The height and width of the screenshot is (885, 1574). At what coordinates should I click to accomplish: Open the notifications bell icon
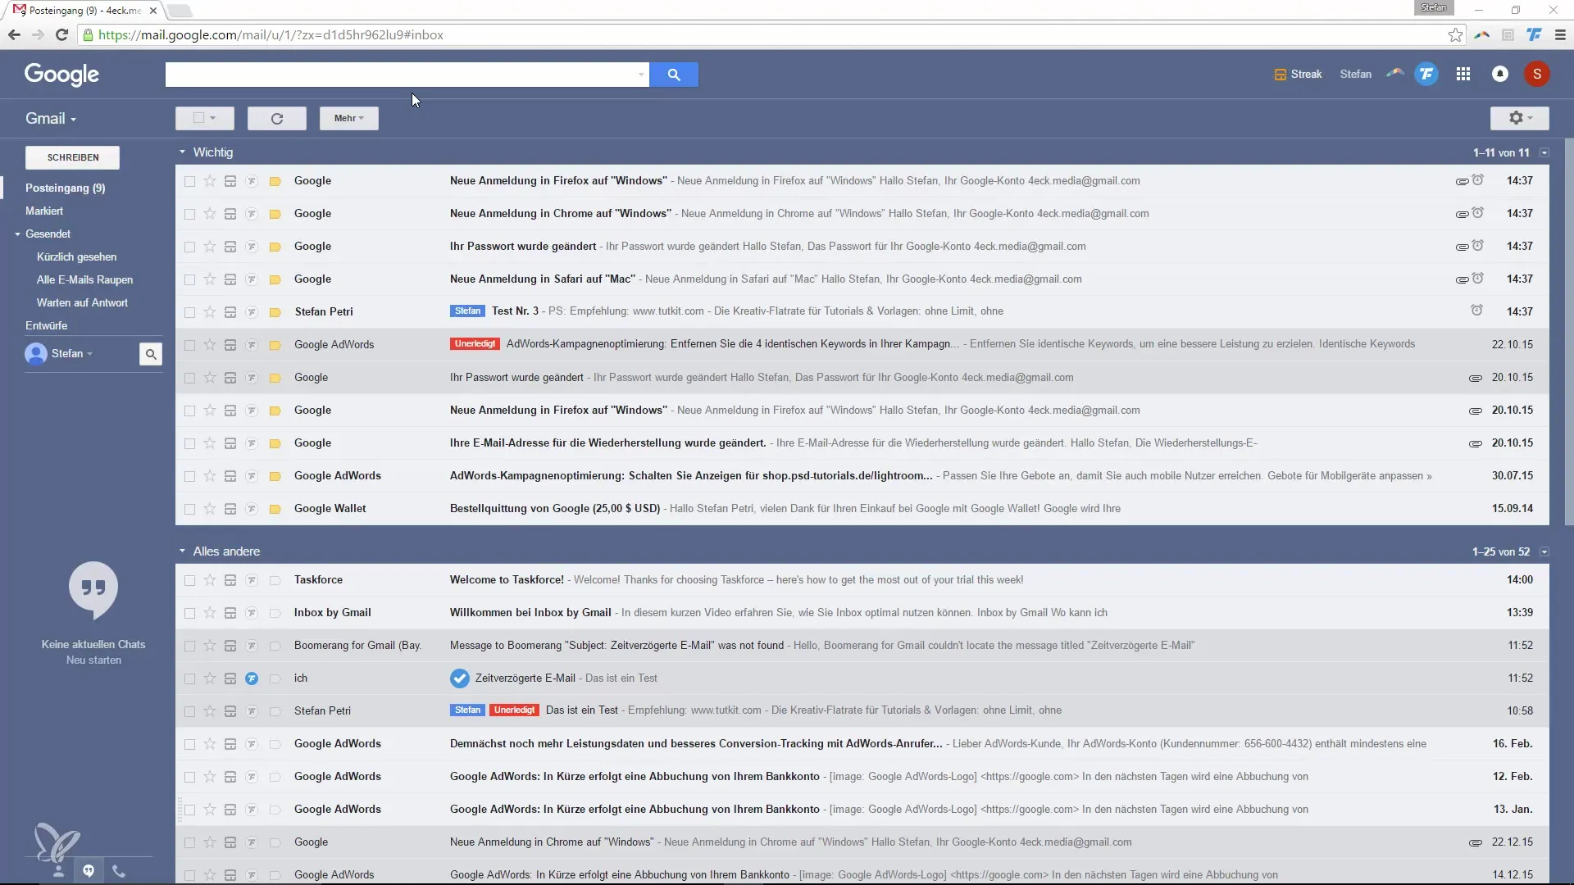click(1500, 75)
